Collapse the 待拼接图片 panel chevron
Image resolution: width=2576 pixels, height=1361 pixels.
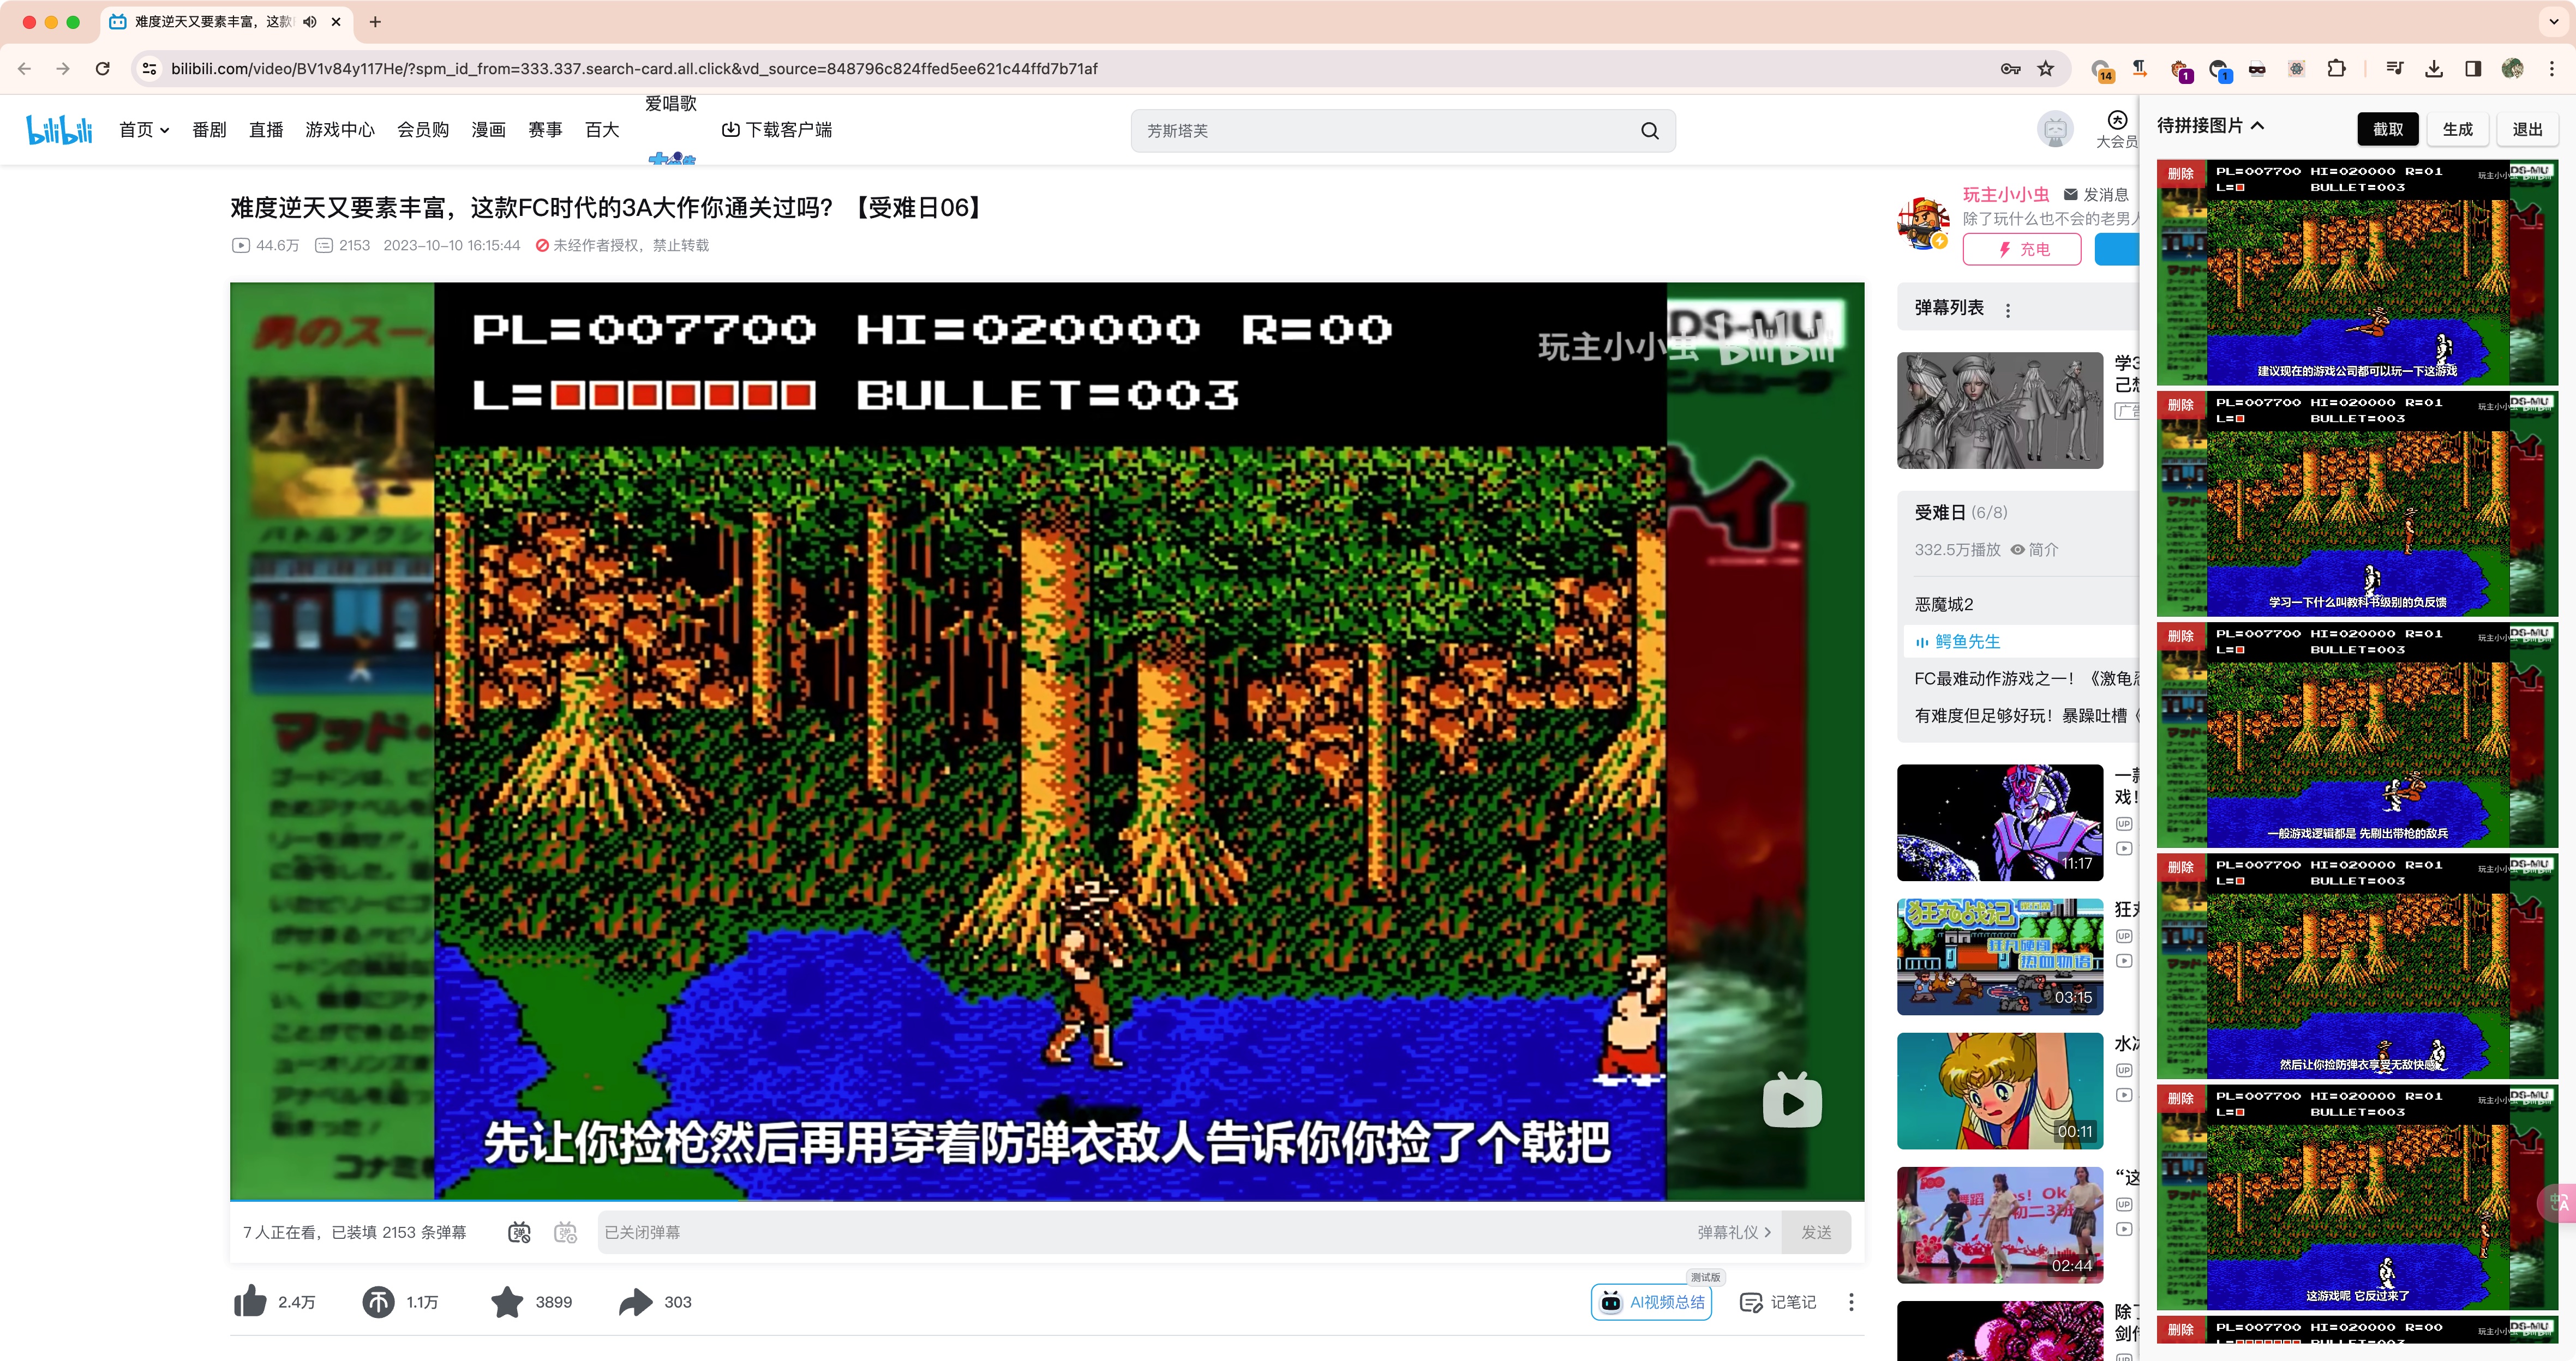(2258, 126)
